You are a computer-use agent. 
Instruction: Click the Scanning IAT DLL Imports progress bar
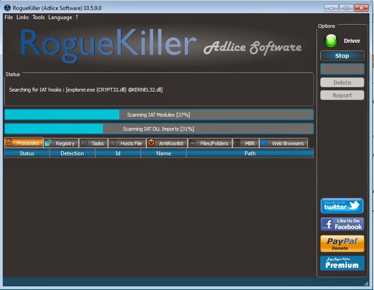[159, 129]
